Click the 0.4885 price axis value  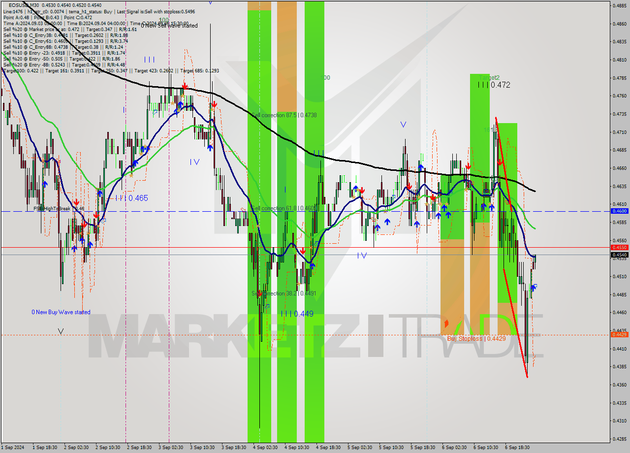tap(619, 5)
